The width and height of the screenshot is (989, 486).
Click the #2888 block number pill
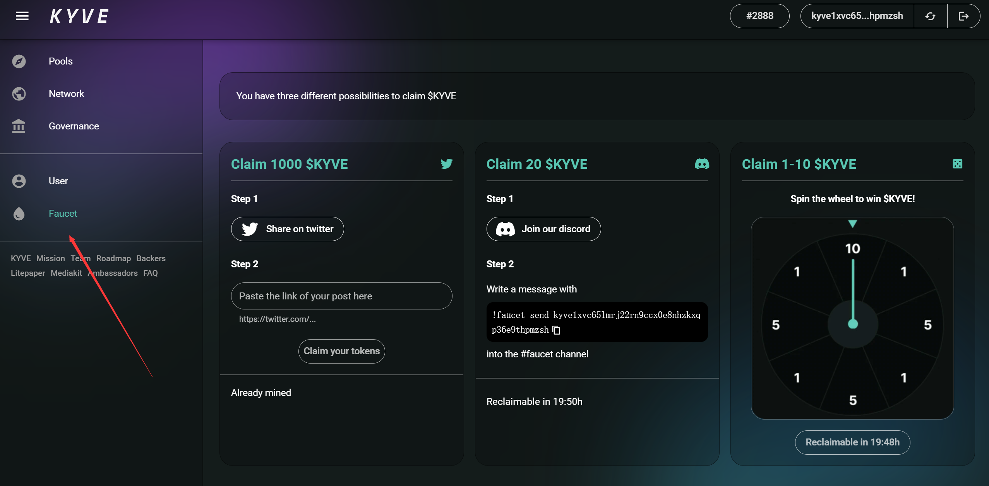(759, 16)
